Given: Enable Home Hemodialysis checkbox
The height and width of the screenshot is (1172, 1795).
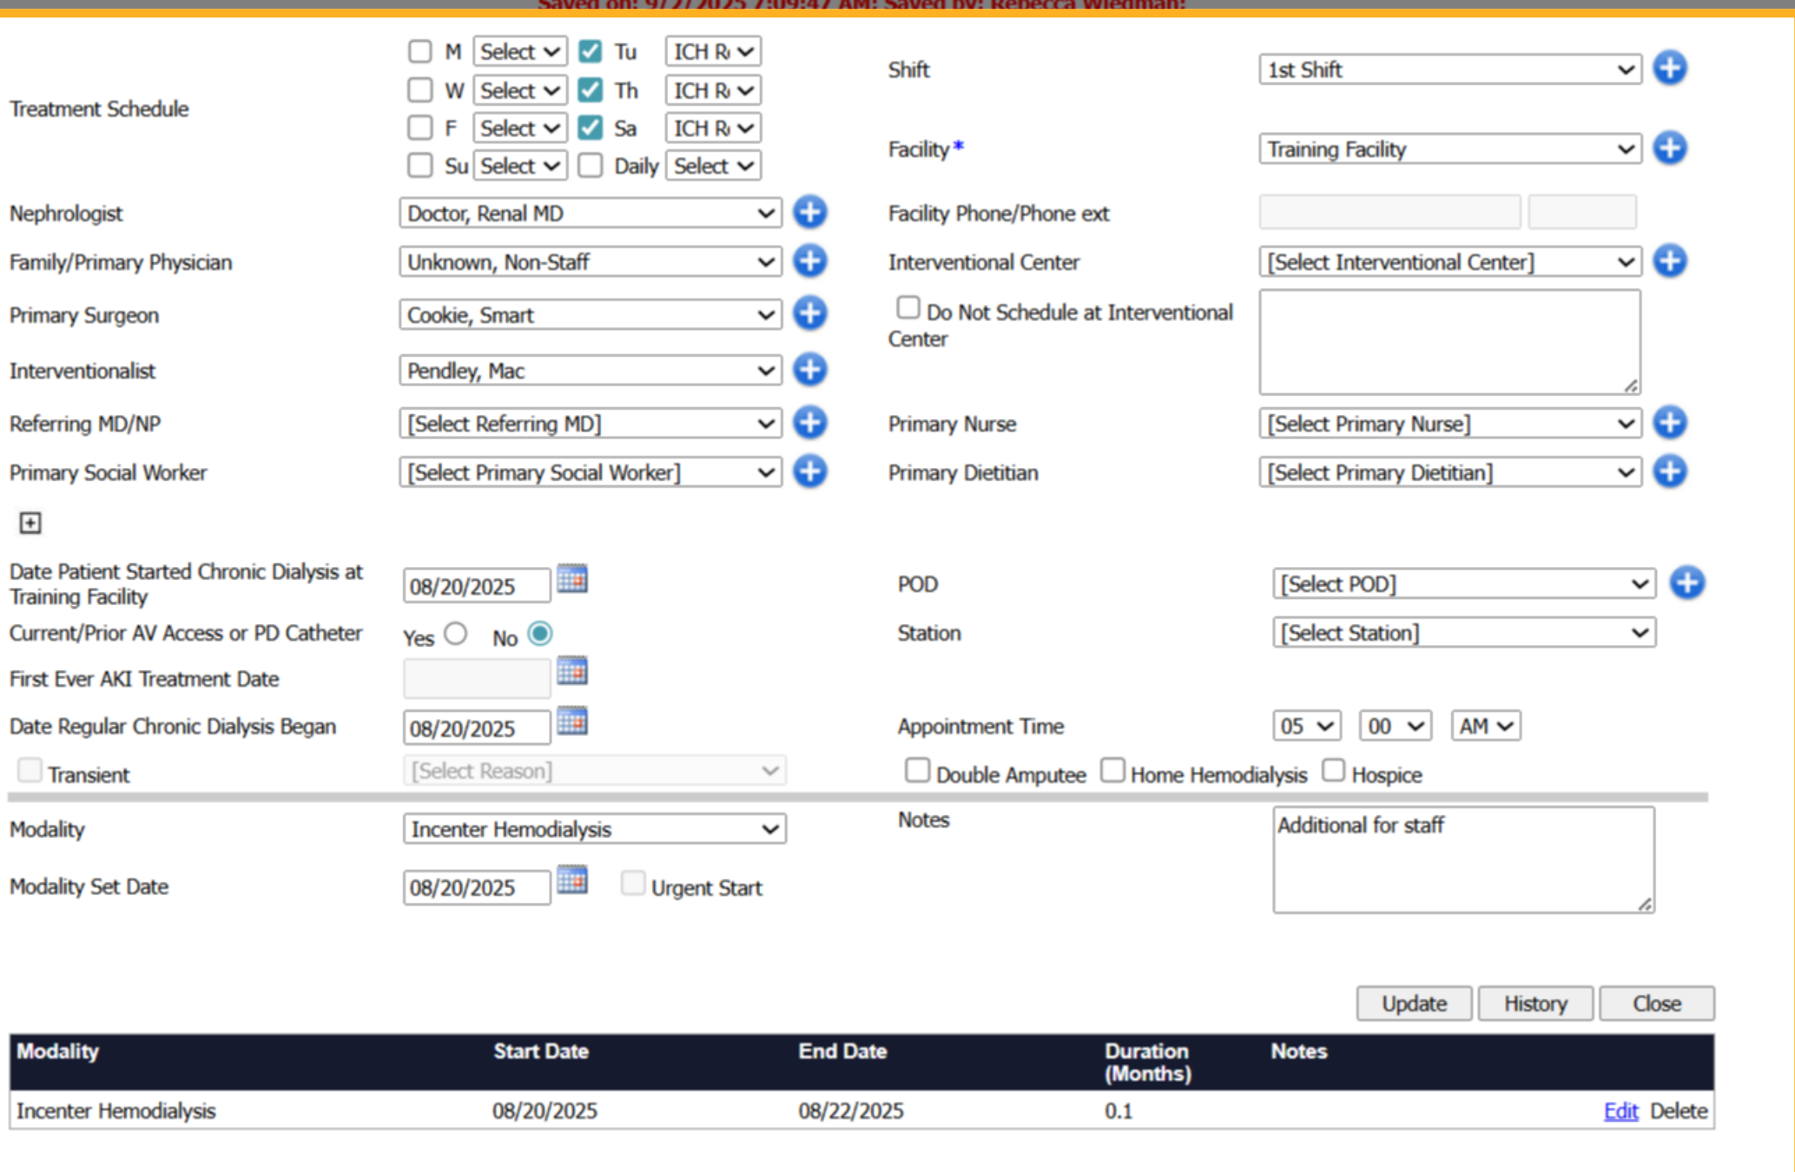Looking at the screenshot, I should [x=1113, y=771].
